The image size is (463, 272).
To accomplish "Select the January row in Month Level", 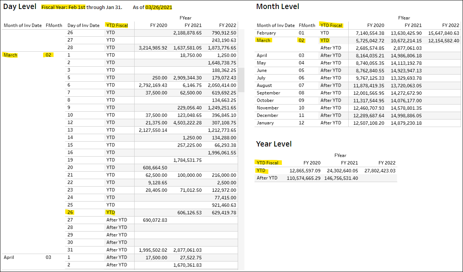I will coord(265,123).
